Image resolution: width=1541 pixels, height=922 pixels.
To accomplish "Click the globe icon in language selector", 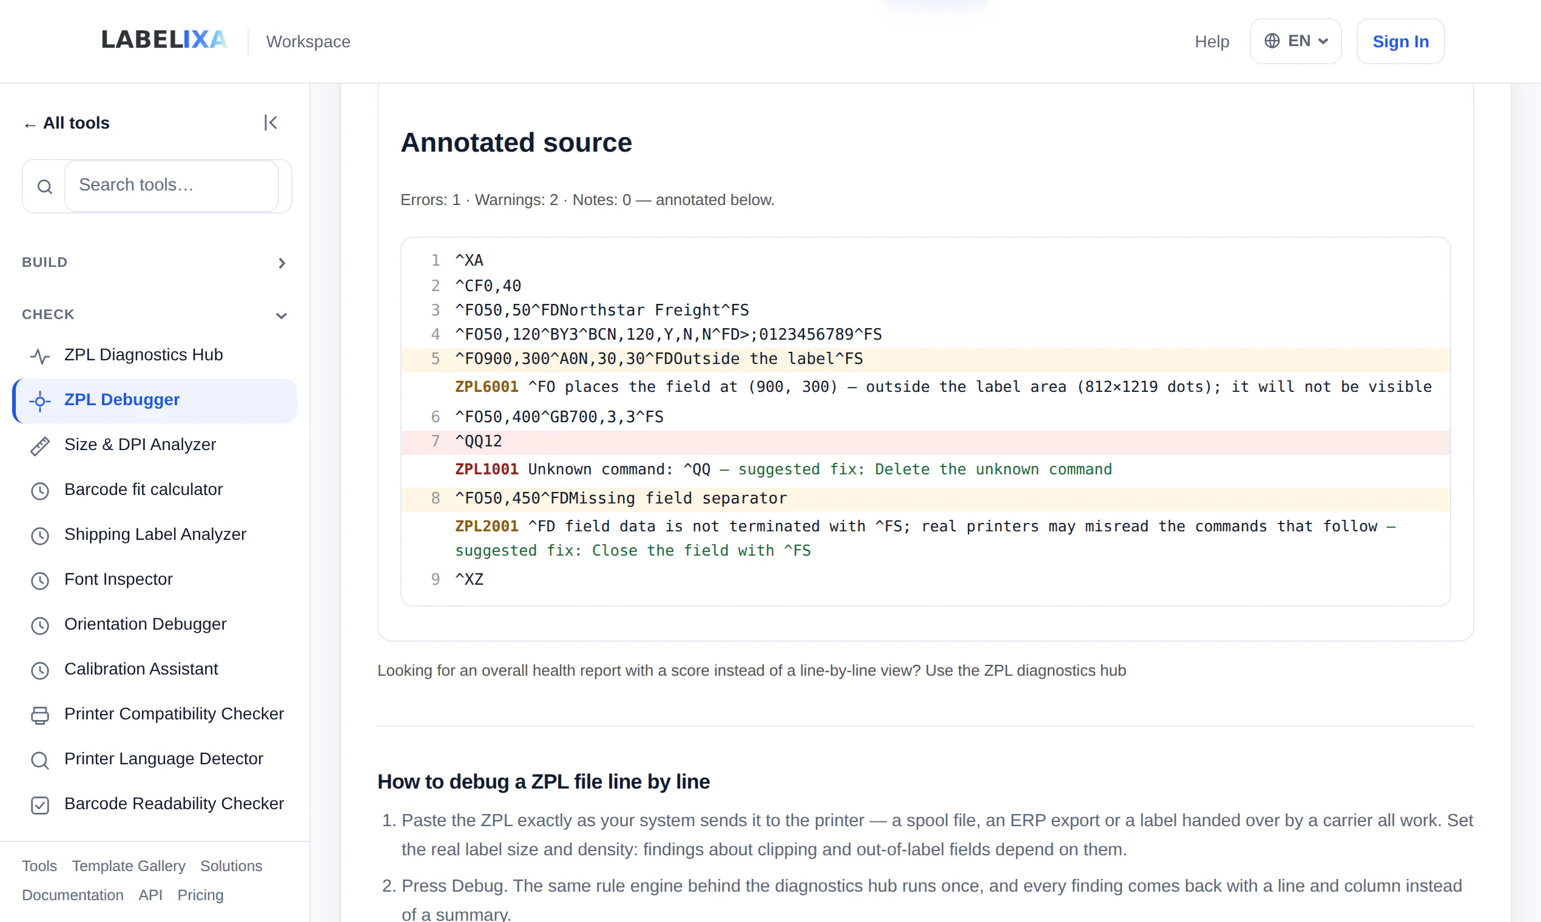I will [1272, 41].
